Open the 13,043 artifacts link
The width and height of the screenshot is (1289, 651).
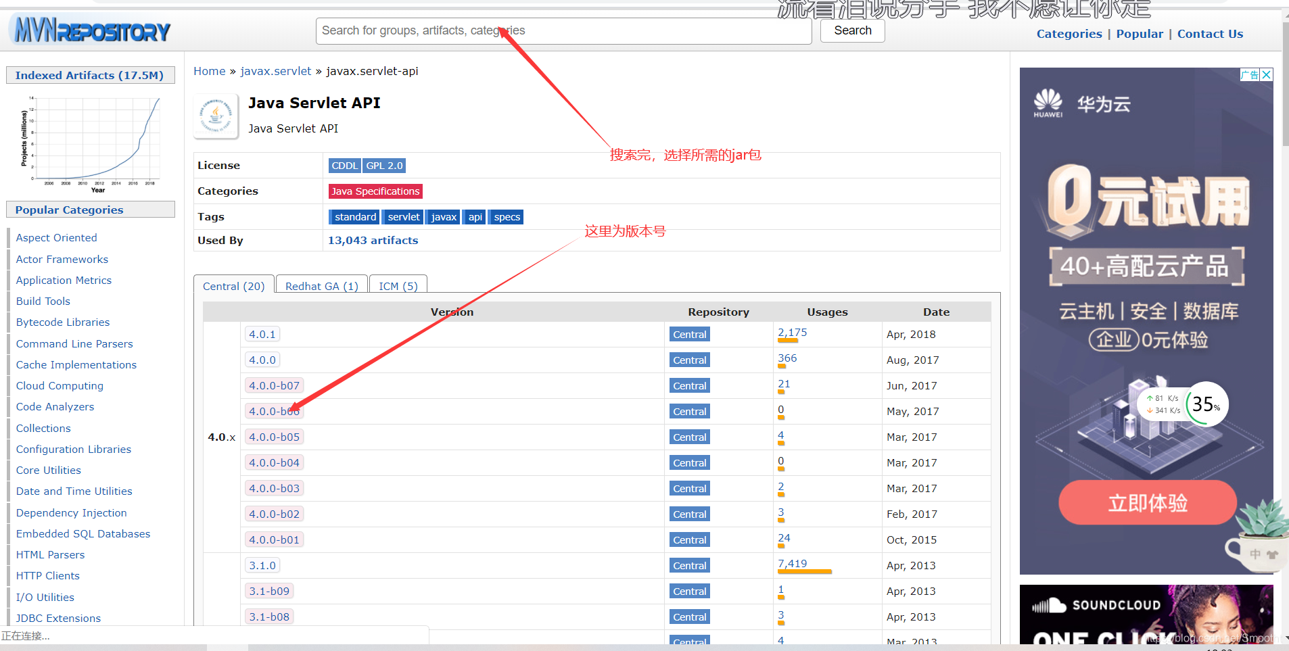point(373,241)
